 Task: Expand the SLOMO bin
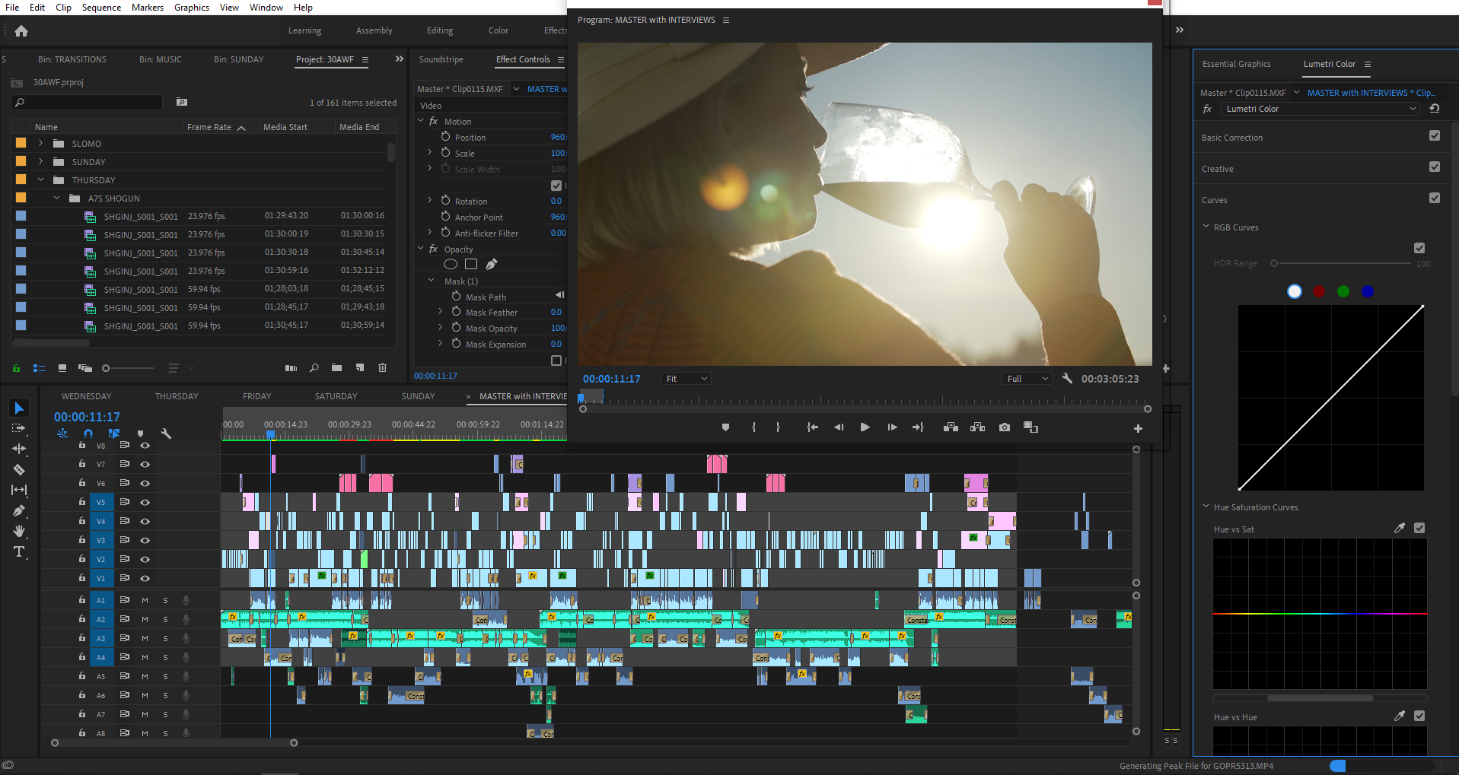coord(40,143)
